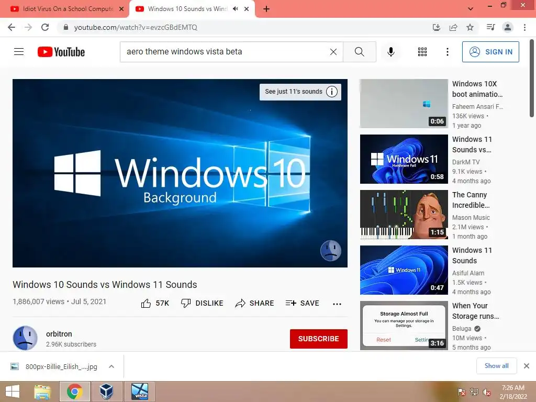Select the Windows 10 Sounds vs Windows 11 tab
The image size is (536, 402).
[187, 9]
